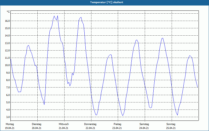The width and height of the screenshot is (209, 131).
Task: Select the 16,0 y-axis value
Action: (x=7, y=21)
